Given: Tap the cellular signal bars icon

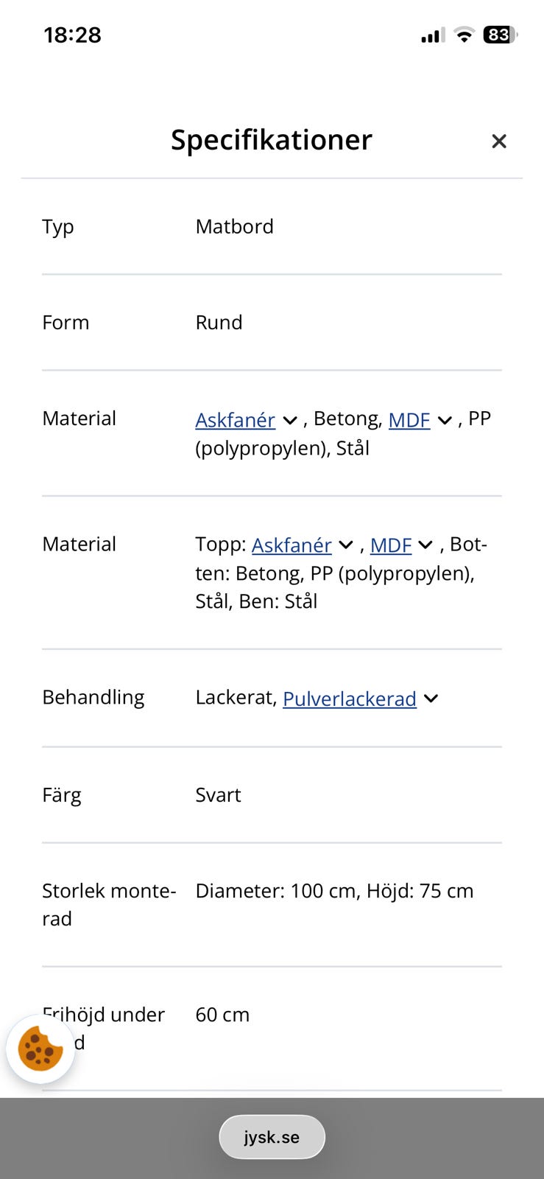Looking at the screenshot, I should [x=432, y=35].
